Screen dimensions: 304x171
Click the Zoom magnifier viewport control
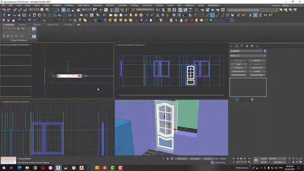coord(290,159)
